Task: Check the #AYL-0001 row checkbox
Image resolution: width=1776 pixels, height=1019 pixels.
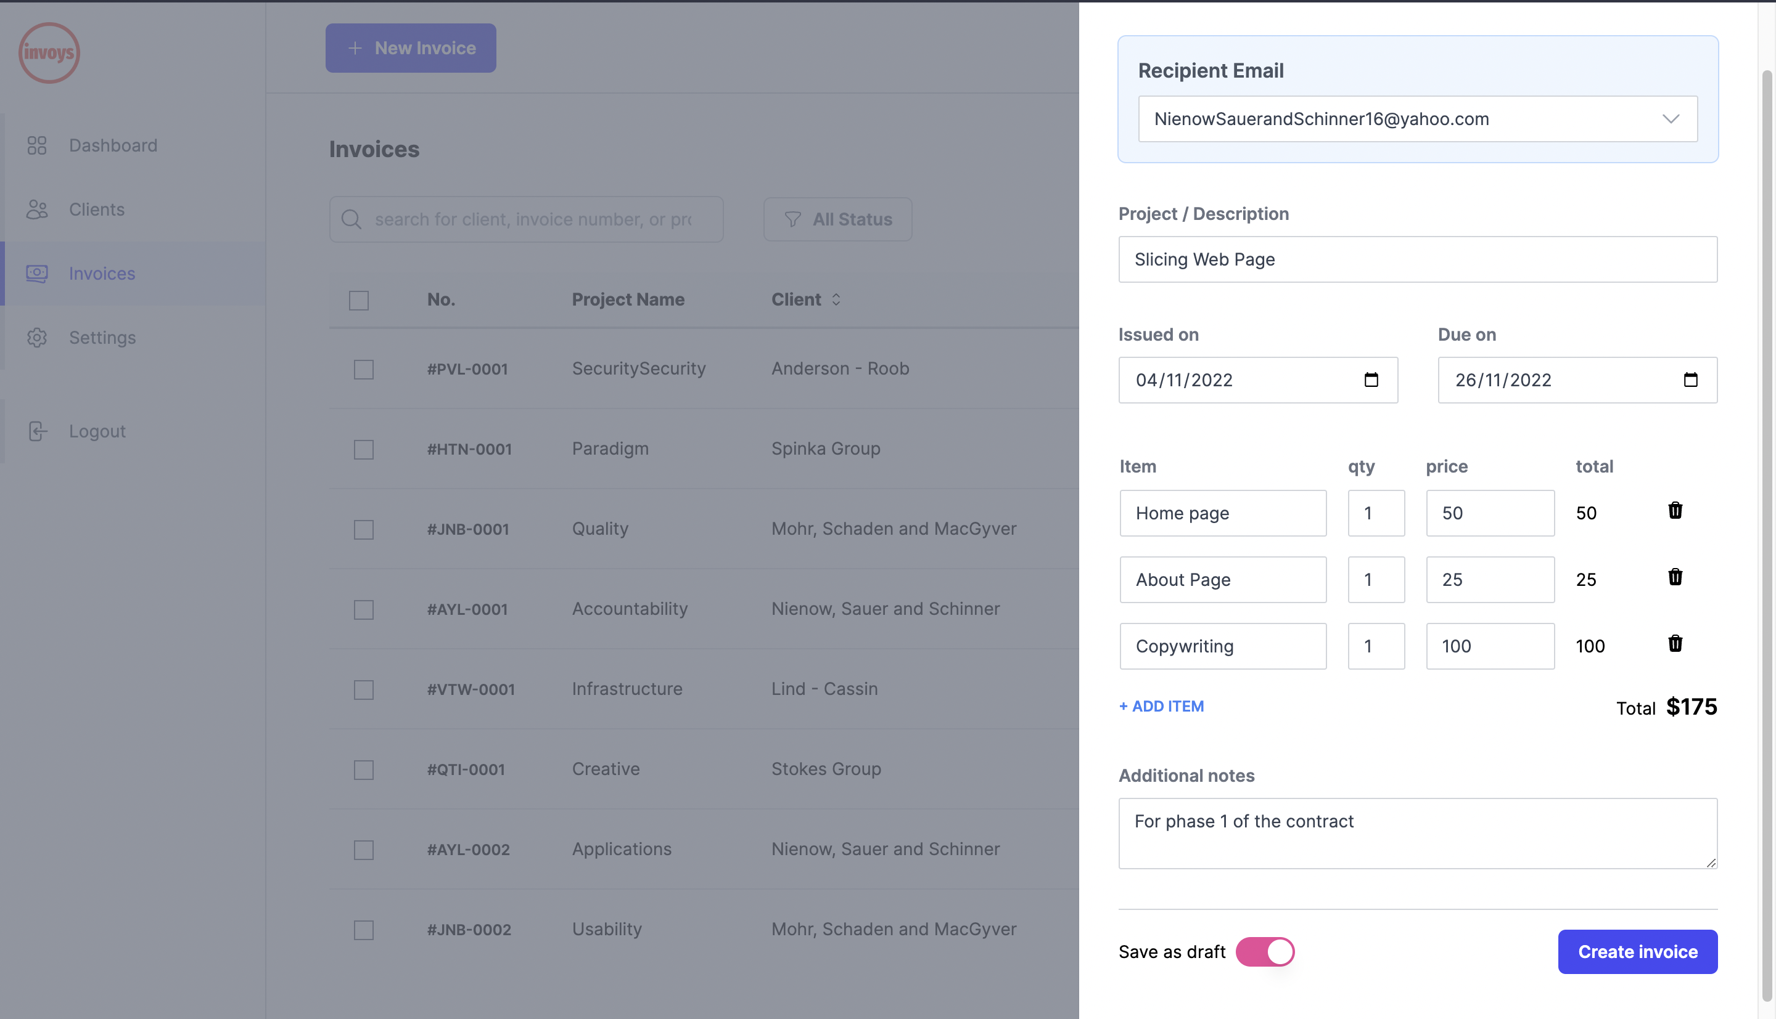Action: tap(363, 609)
